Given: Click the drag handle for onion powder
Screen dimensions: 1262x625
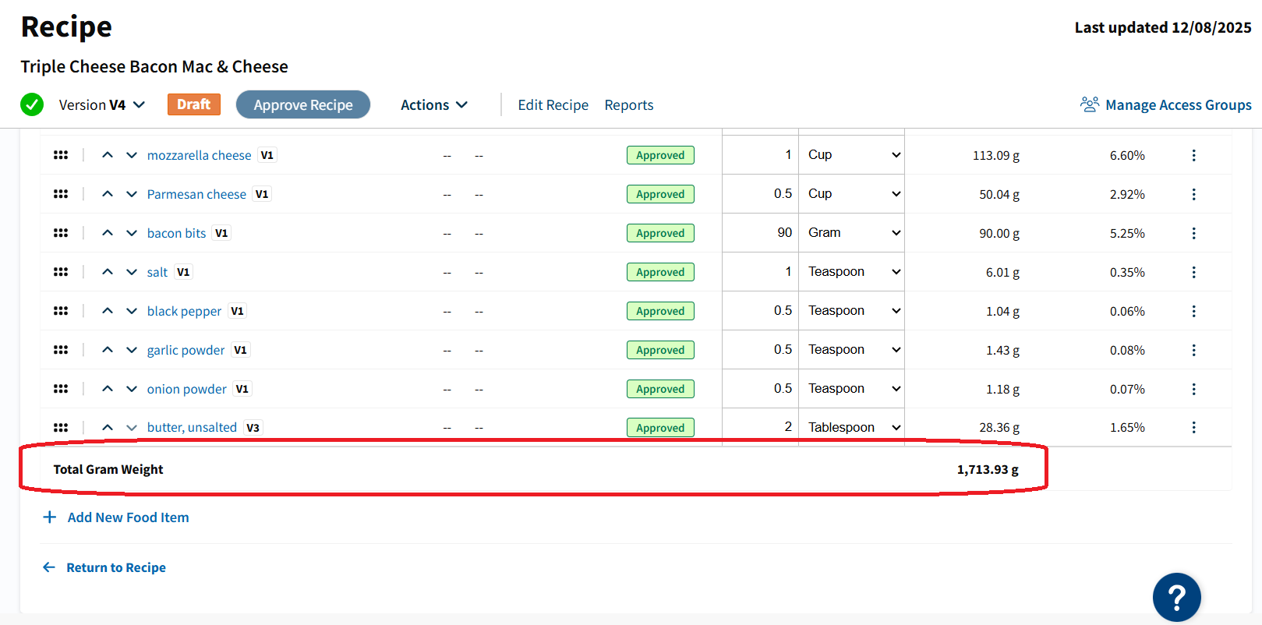Looking at the screenshot, I should [x=61, y=389].
